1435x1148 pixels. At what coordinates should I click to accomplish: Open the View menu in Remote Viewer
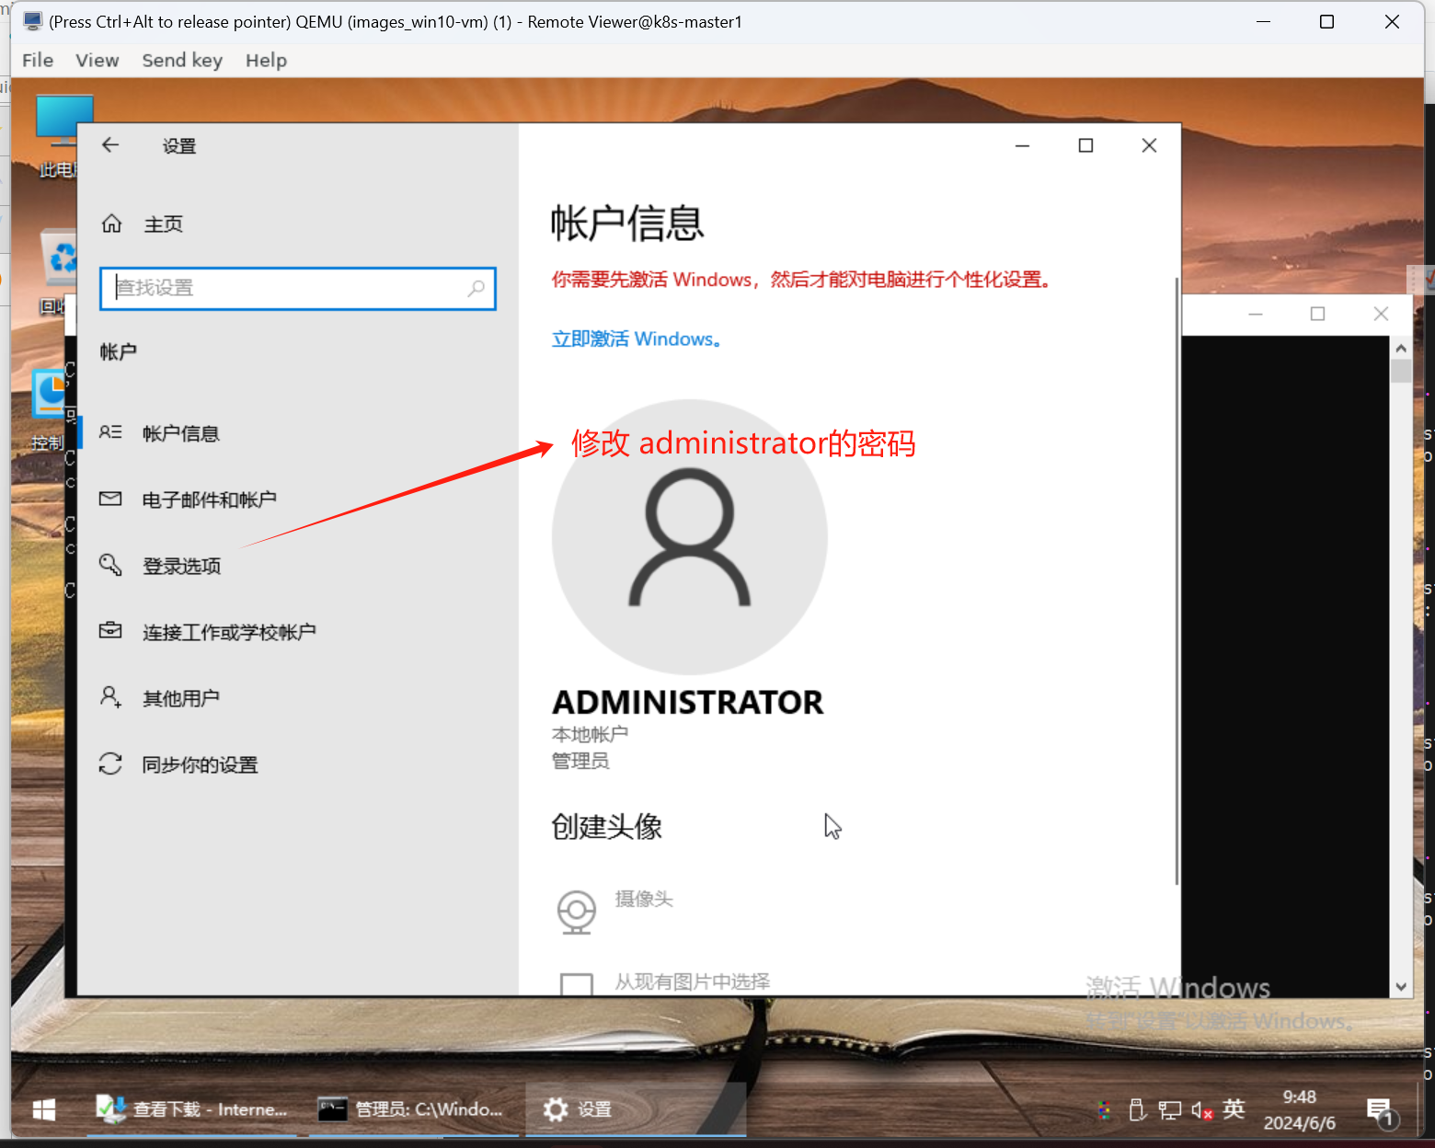tap(97, 61)
